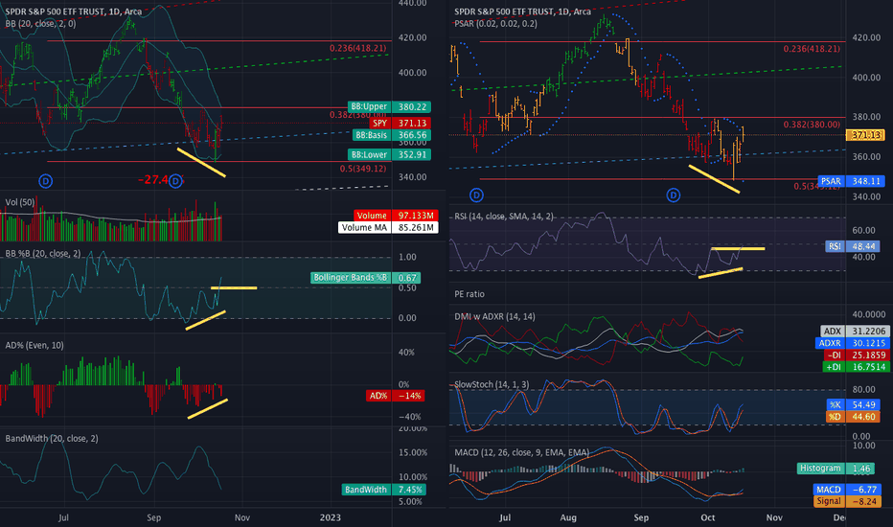Click the RSI 48.44 value label
The width and height of the screenshot is (893, 527).
coord(853,246)
